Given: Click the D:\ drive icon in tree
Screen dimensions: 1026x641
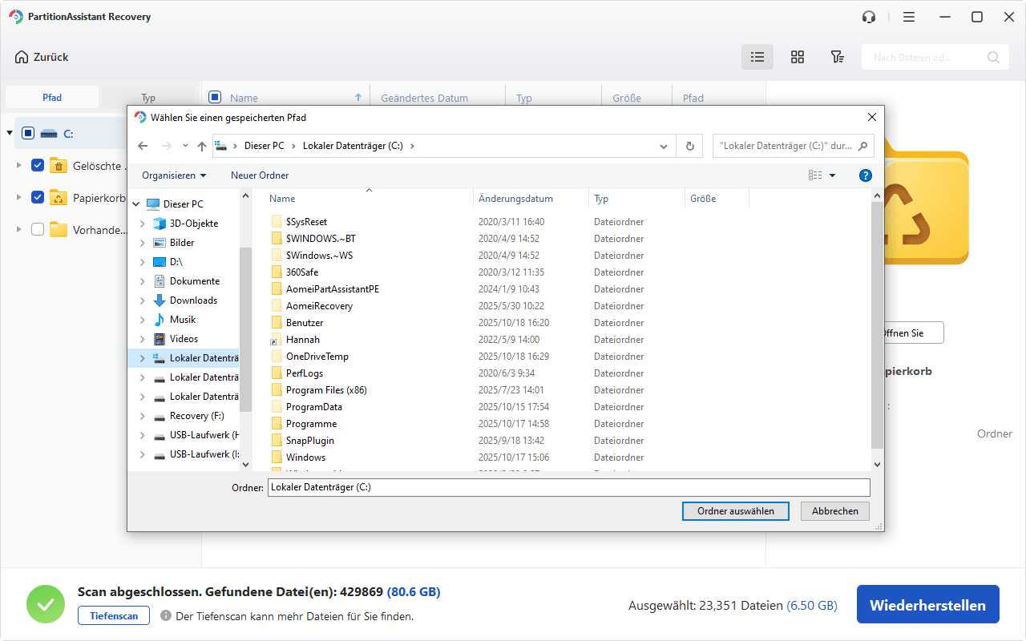Looking at the screenshot, I should (160, 262).
